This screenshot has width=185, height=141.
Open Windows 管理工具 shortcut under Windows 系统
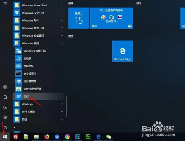(x=38, y=51)
